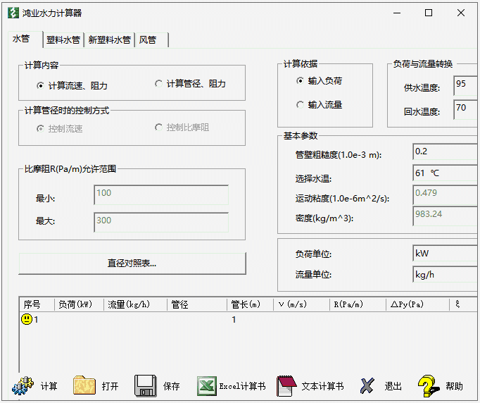The height and width of the screenshot is (403, 480).
Task: Click the 管壁粗糙度 input field
Action: click(x=445, y=151)
